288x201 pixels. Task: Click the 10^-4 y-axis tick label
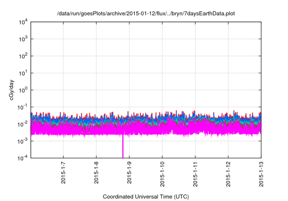(22, 158)
